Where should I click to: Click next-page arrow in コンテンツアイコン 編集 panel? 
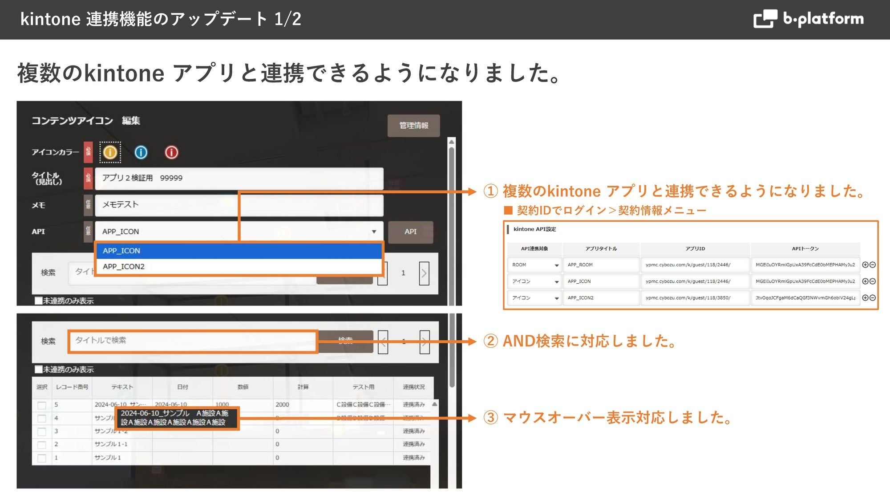tap(424, 273)
